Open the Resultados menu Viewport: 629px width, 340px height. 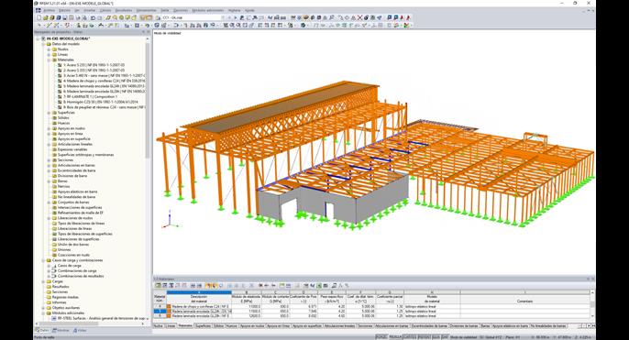coord(124,10)
